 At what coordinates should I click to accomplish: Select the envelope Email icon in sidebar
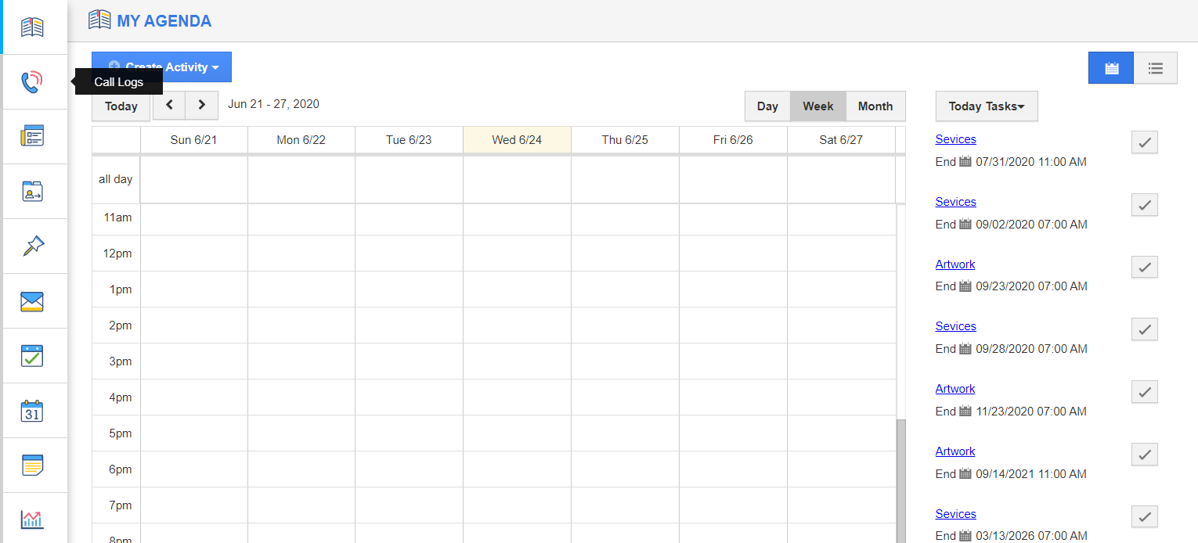[x=31, y=300]
